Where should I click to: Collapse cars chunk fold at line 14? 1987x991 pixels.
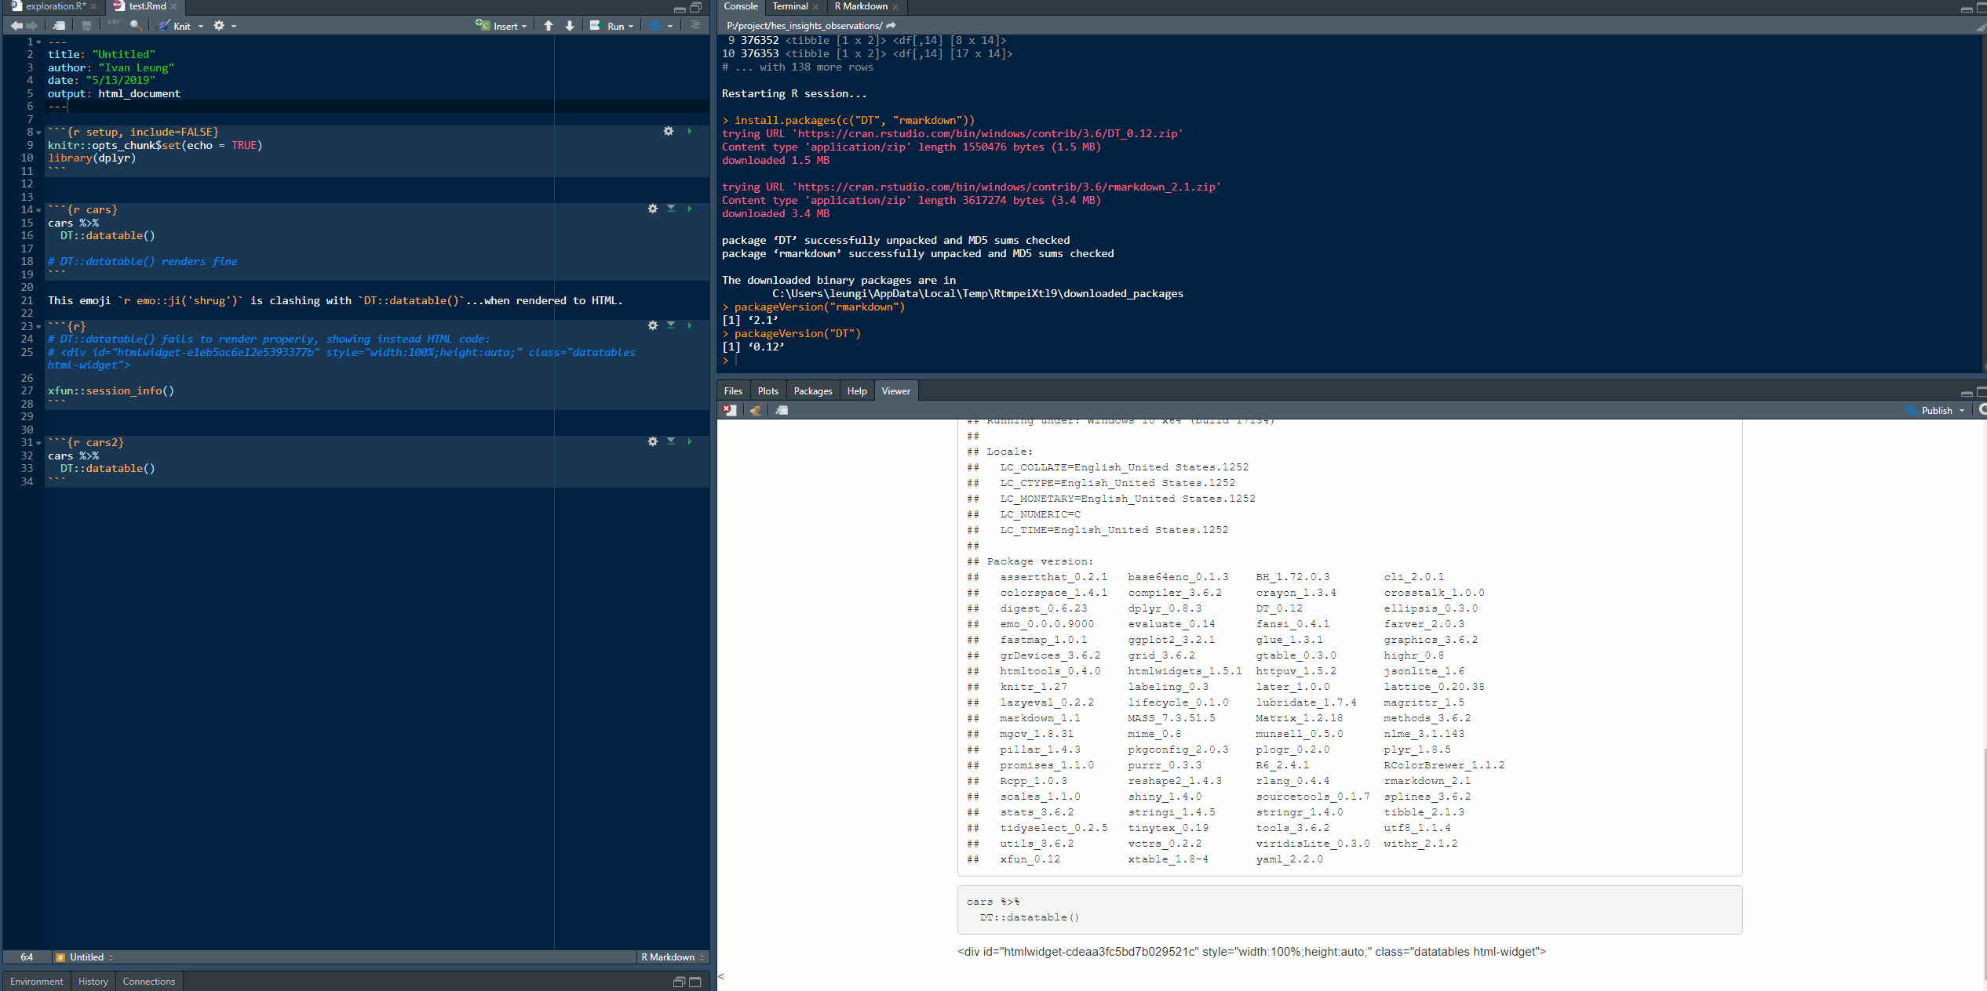(38, 210)
